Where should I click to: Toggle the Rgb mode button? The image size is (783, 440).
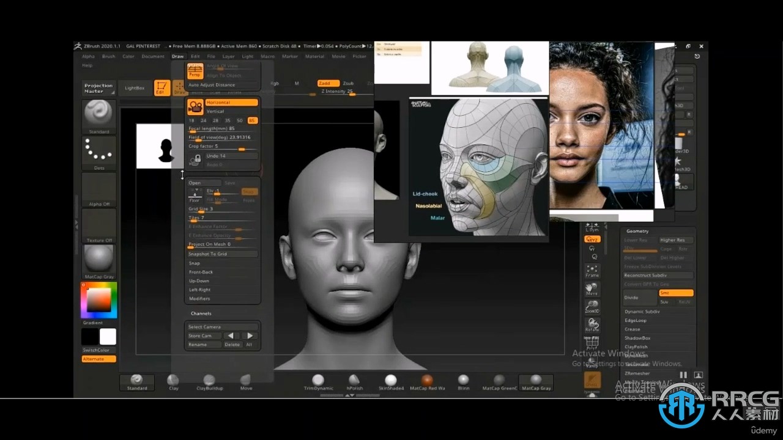pyautogui.click(x=274, y=83)
